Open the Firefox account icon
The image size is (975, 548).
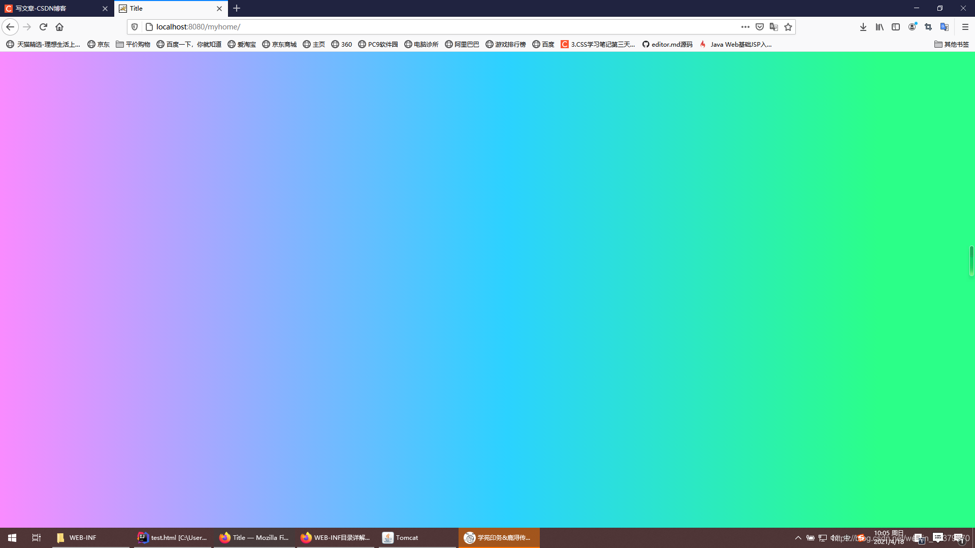[x=912, y=27]
